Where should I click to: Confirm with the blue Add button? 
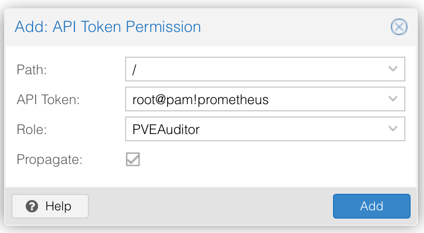pos(372,206)
